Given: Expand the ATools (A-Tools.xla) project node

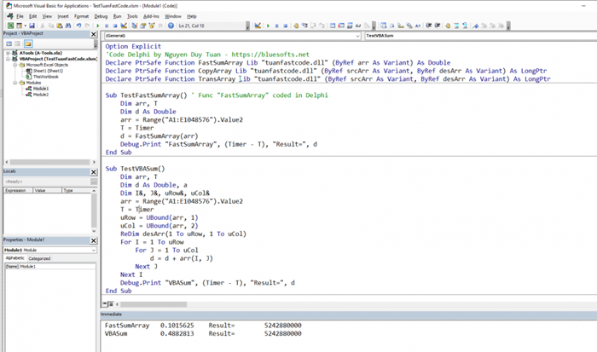Looking at the screenshot, I should pos(6,52).
